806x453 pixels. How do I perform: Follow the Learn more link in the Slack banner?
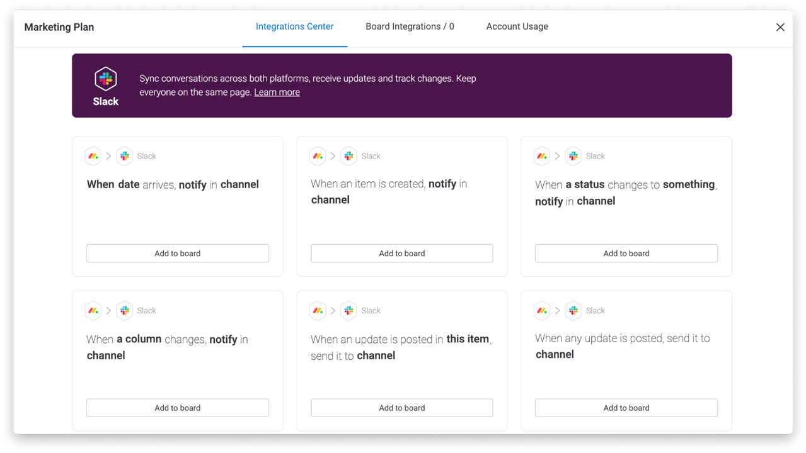pyautogui.click(x=277, y=92)
